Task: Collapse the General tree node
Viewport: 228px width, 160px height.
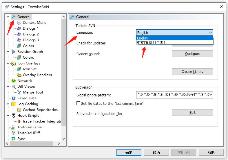Action: 8,17
